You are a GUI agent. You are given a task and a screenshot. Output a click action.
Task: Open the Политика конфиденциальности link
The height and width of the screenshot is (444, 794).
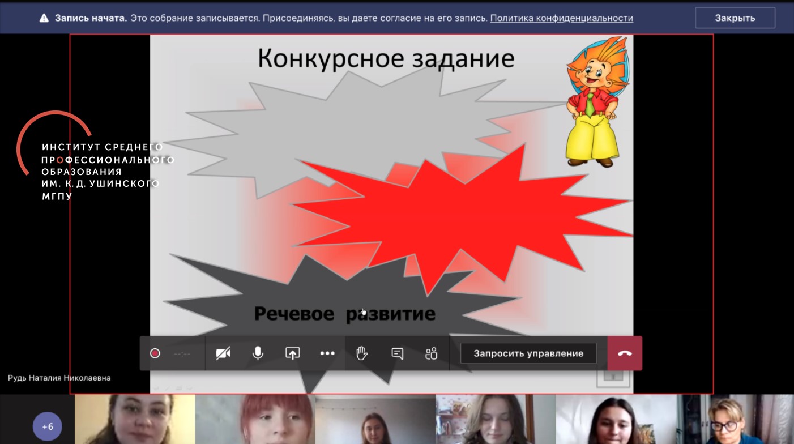(561, 18)
